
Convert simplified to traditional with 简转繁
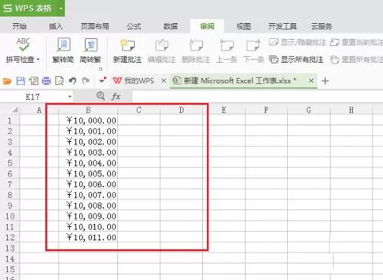(90, 50)
